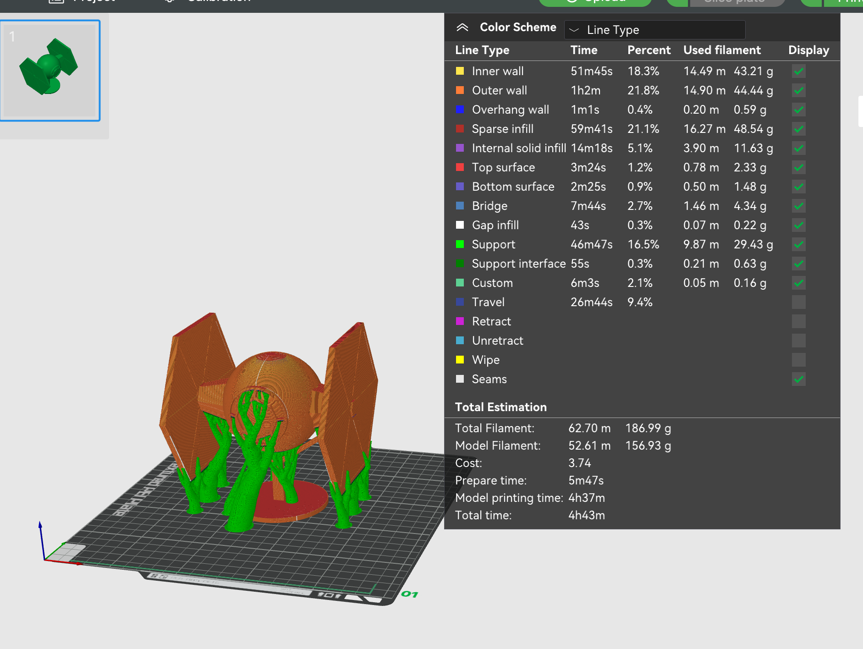
Task: Click the Line Type column header
Action: click(x=482, y=50)
